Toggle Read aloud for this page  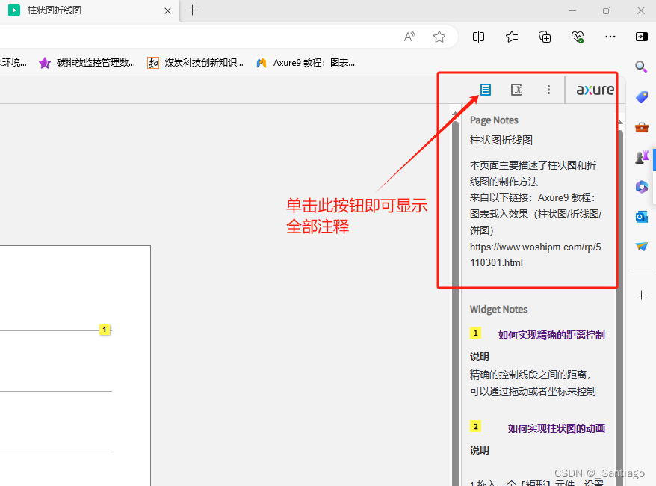tap(409, 36)
